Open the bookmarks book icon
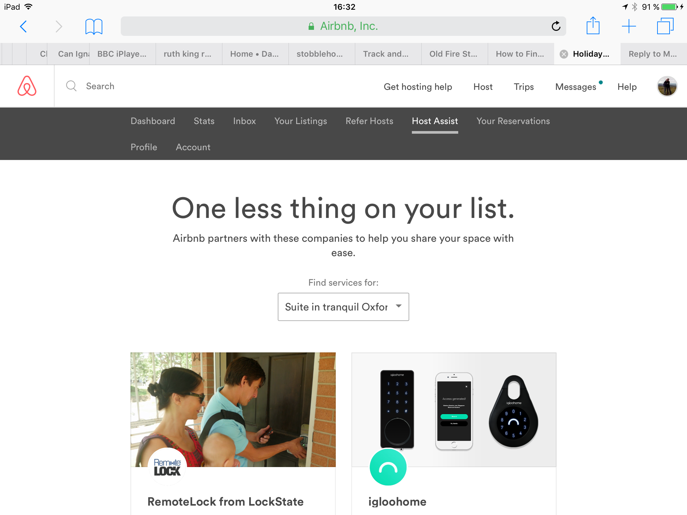This screenshot has width=687, height=515. (x=94, y=26)
